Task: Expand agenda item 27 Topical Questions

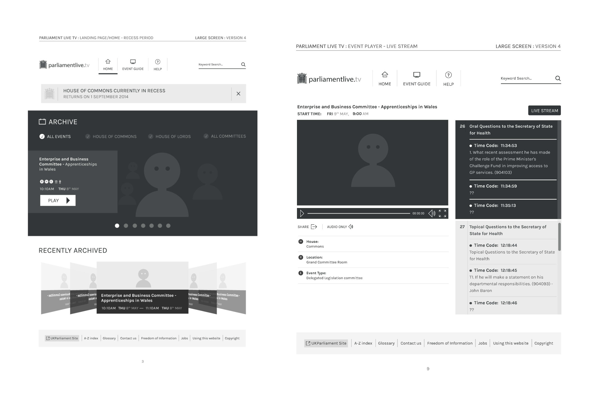Action: click(511, 230)
